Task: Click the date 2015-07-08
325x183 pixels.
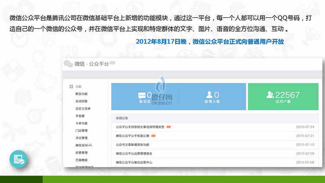Action: point(305,163)
